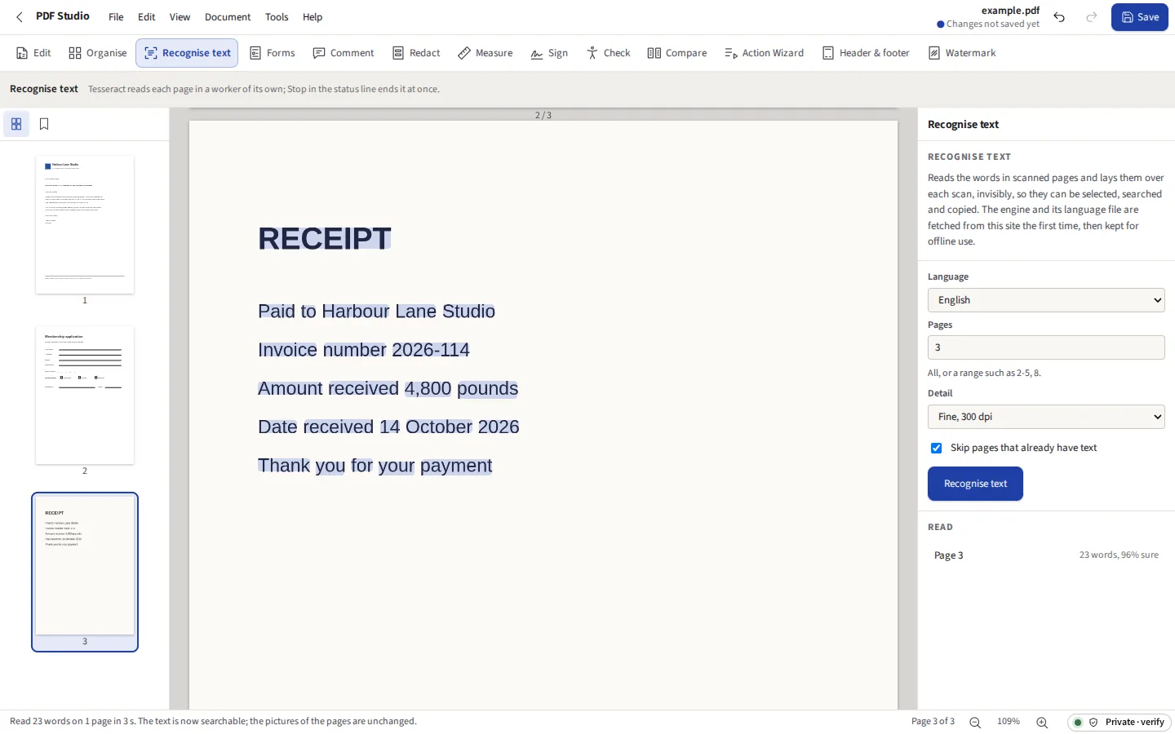Click the line Paid to Harbour Lane Studio
This screenshot has width=1175, height=734.
pyautogui.click(x=376, y=312)
